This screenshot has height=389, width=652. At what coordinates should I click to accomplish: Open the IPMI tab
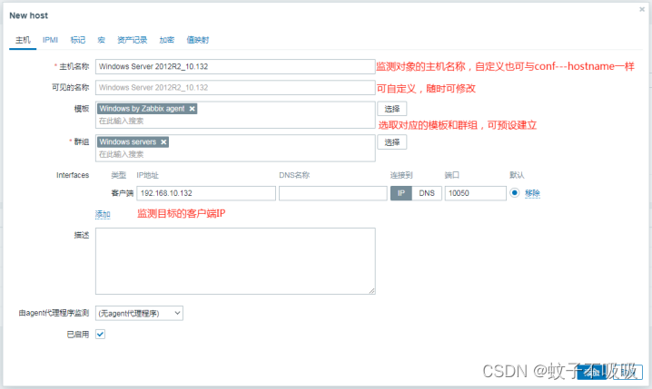pyautogui.click(x=50, y=40)
